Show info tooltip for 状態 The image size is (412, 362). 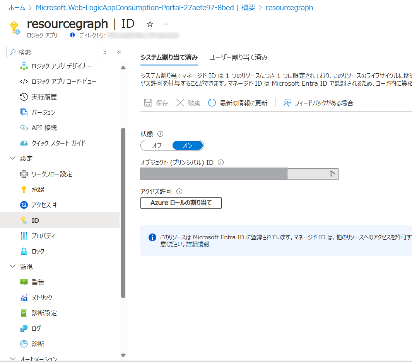coord(160,134)
